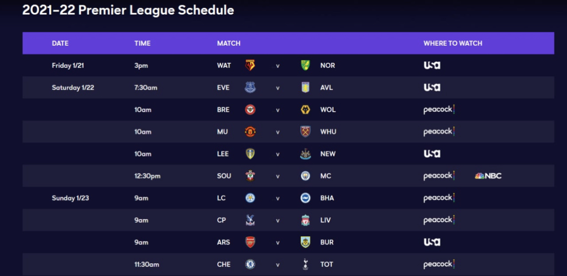Select the WHU team abbreviation

point(328,132)
